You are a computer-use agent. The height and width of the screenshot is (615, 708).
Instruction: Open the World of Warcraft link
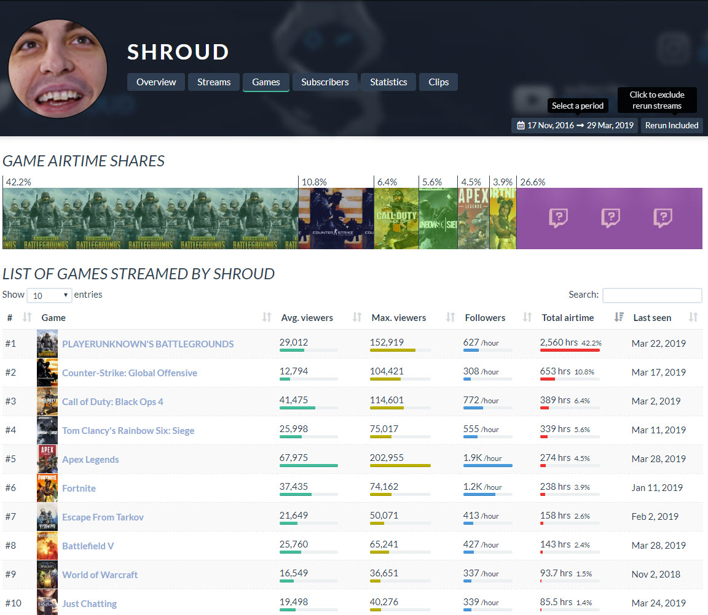[100, 575]
